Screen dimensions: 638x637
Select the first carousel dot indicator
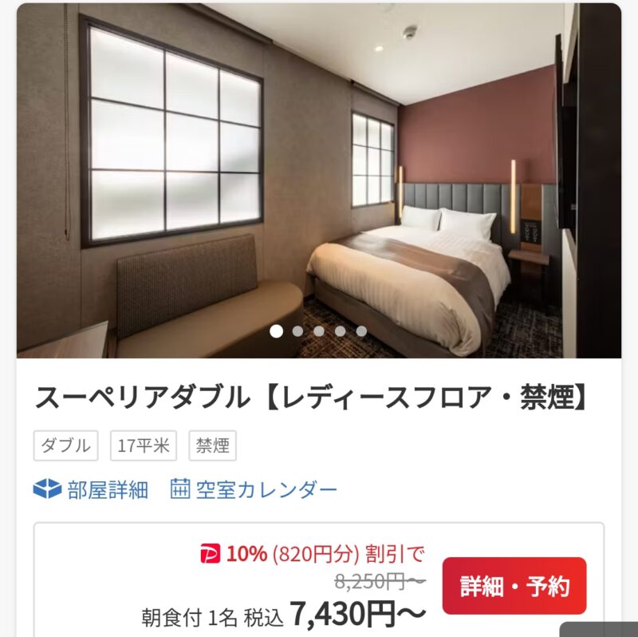pos(276,331)
